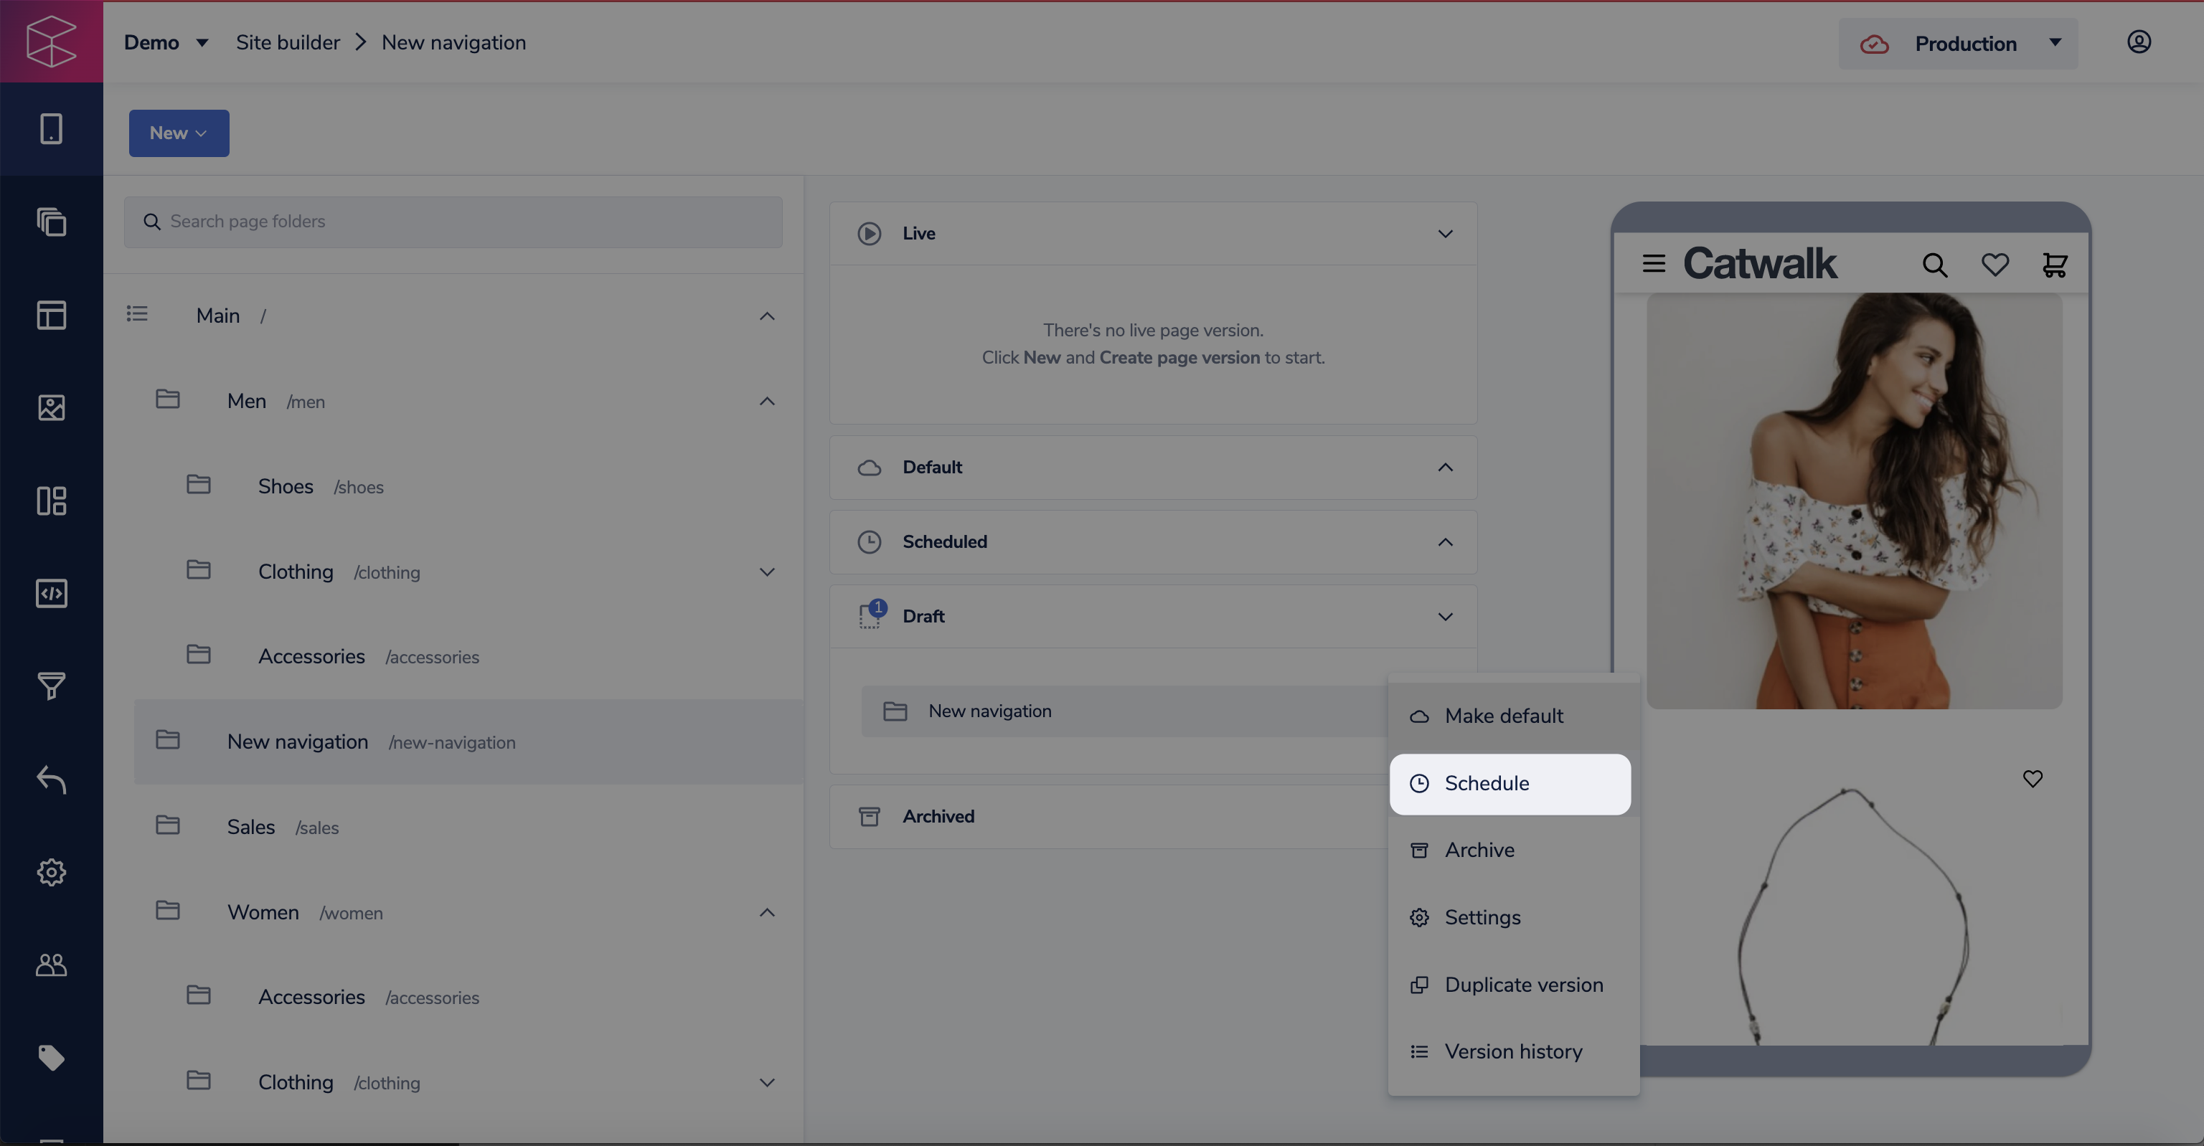Click the wishlist heart on necklace product

2032,778
